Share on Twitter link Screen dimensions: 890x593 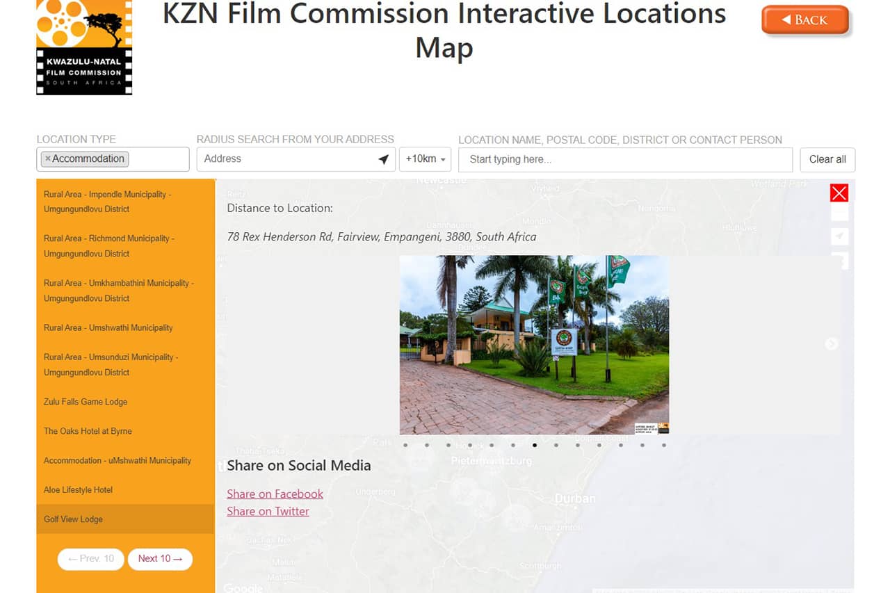[268, 511]
